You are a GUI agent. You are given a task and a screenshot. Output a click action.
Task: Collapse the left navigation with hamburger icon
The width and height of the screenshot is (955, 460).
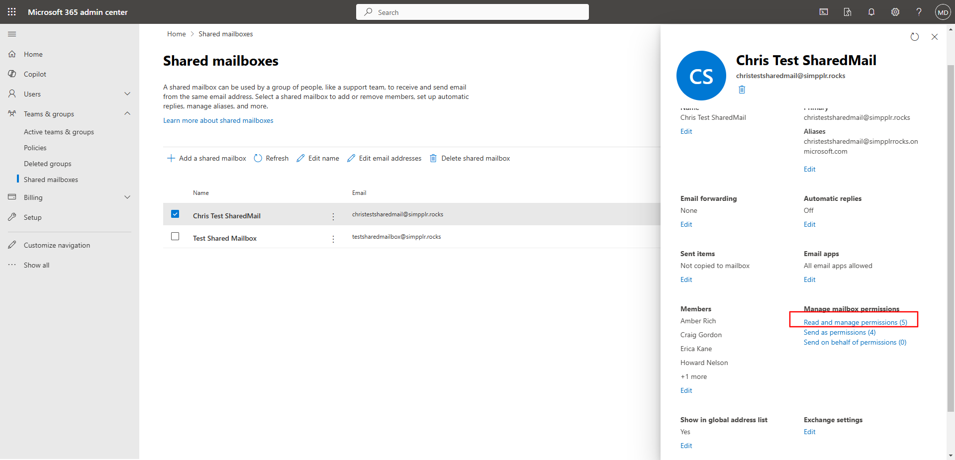11,34
